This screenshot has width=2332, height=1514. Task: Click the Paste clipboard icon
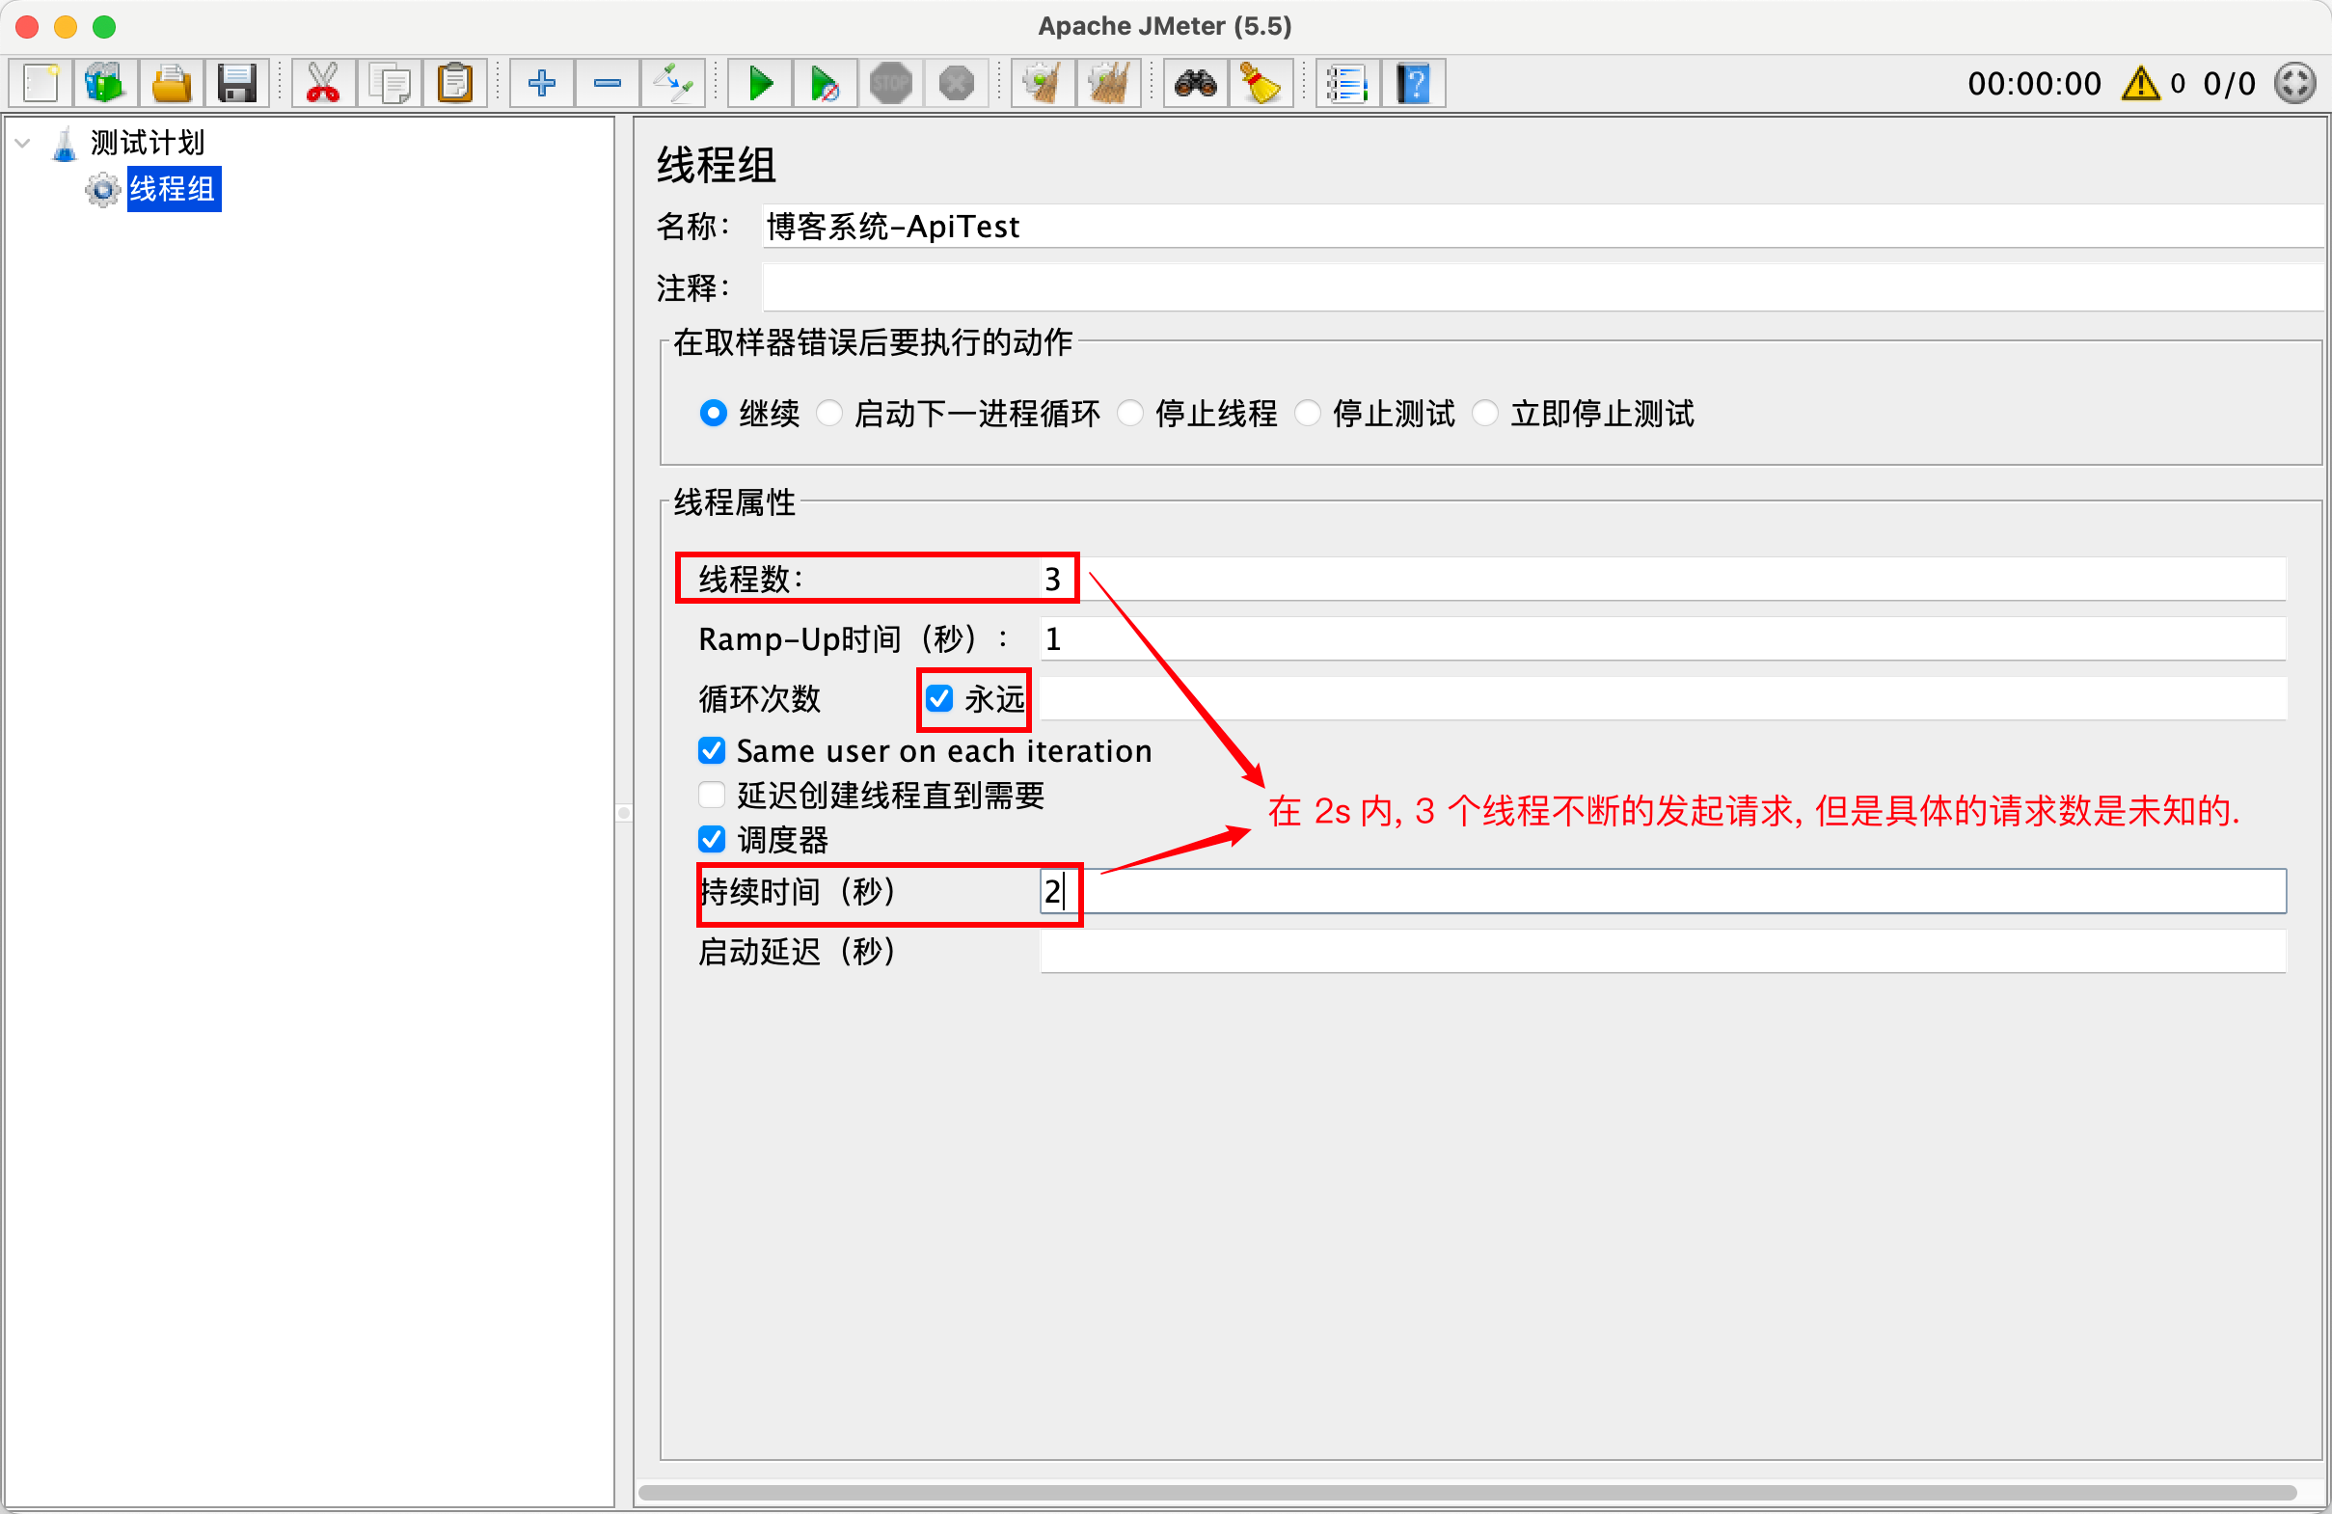click(x=454, y=83)
